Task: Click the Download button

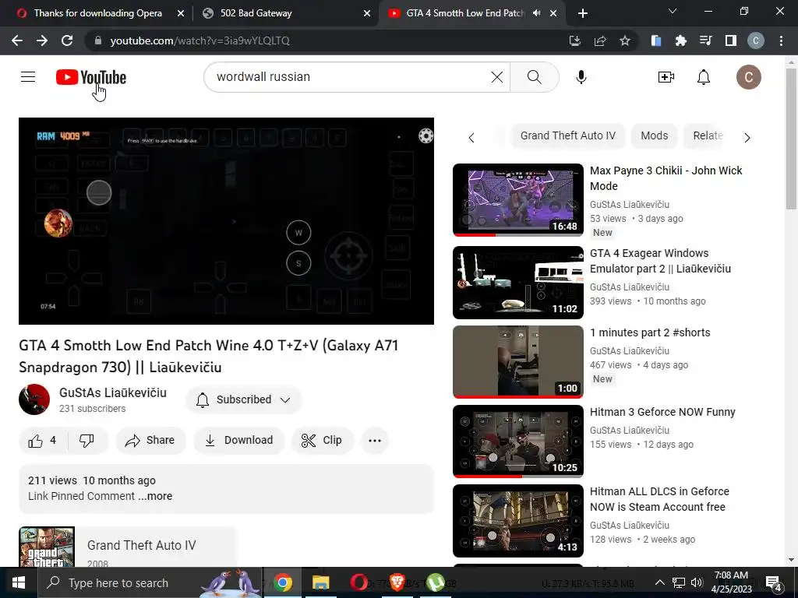Action: point(239,441)
